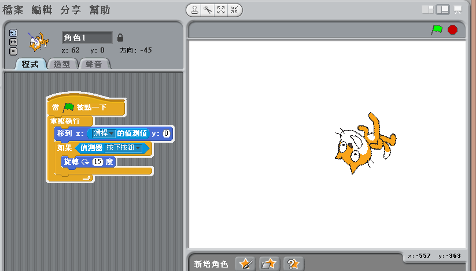Switch to the 造型 costumes tab
Screen dimensions: 476x271
pyautogui.click(x=62, y=64)
